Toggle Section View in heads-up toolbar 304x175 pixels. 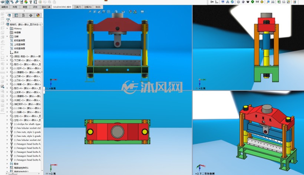click(x=104, y=11)
